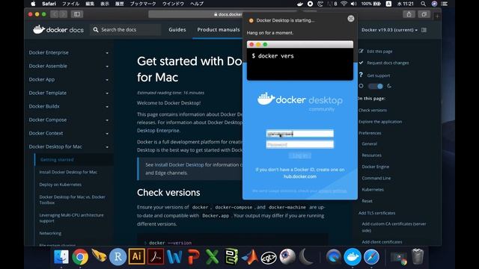The height and width of the screenshot is (269, 479).
Task: Click the Edit this page link
Action: point(379,52)
